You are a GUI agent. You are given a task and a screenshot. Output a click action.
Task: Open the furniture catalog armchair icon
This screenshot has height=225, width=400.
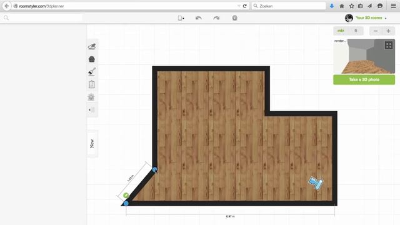92,59
